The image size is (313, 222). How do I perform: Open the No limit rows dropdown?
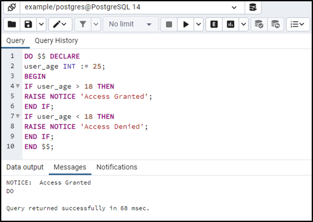click(x=130, y=24)
